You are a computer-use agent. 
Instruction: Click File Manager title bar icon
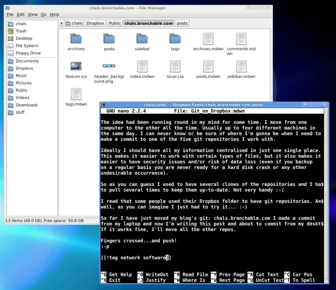click(x=8, y=8)
